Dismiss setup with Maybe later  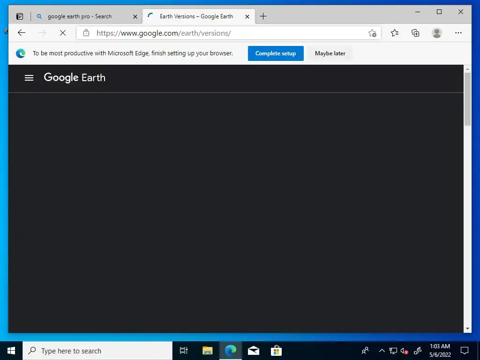pyautogui.click(x=330, y=53)
